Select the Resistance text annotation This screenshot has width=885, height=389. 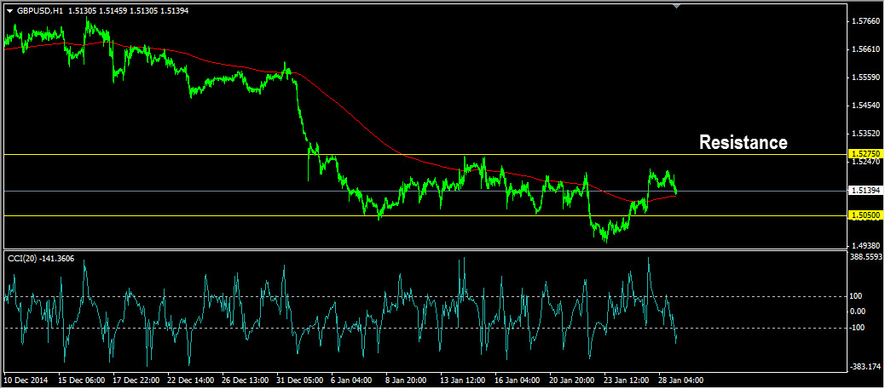(743, 142)
